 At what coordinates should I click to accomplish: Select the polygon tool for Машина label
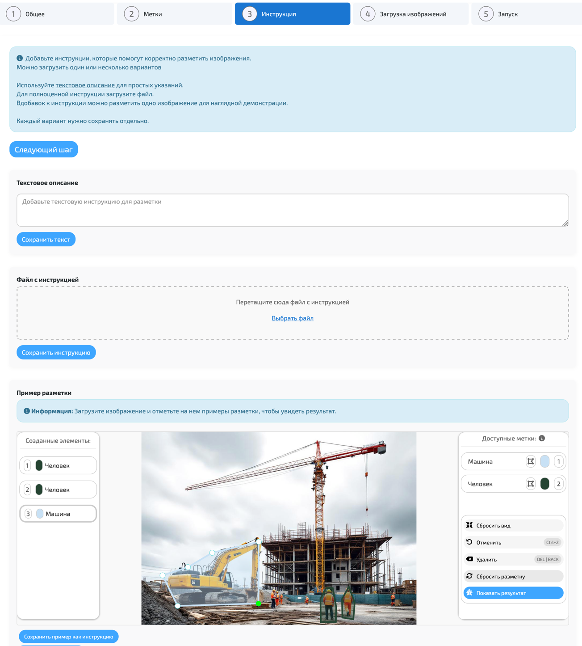[x=530, y=461]
